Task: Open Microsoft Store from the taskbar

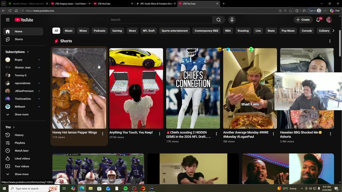Action: [99, 189]
